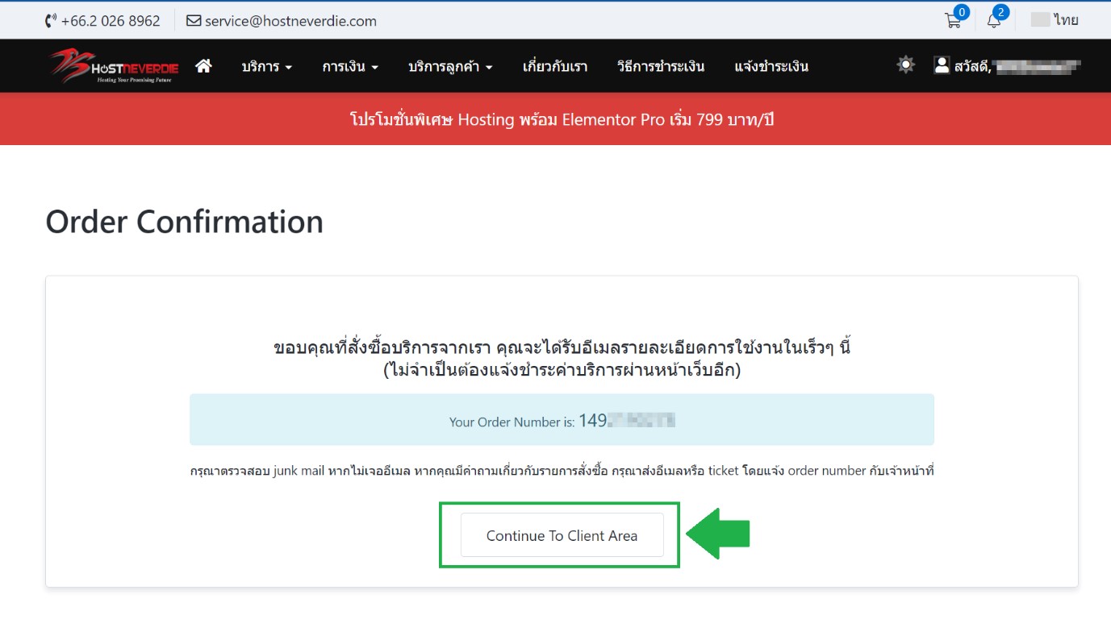Click the HostNeverDie logo
This screenshot has height=632, width=1111.
pos(112,66)
